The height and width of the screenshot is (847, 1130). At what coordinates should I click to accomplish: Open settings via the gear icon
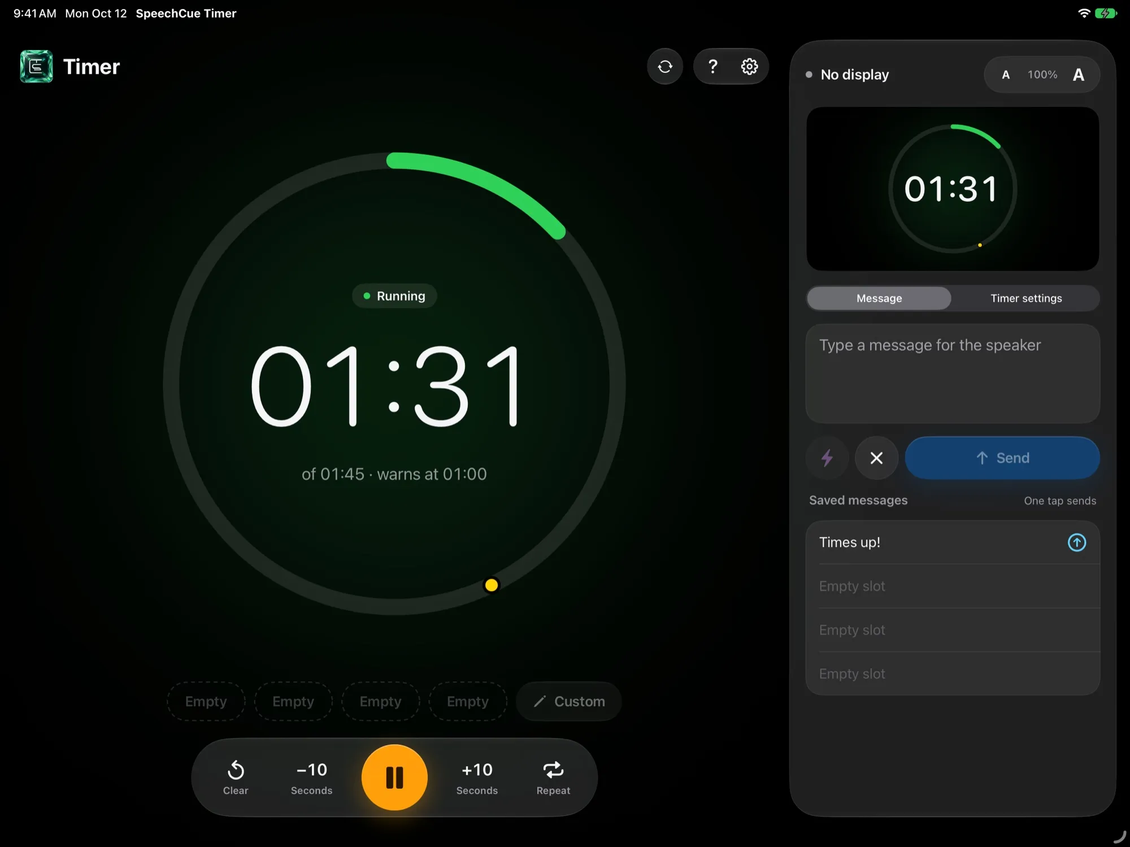(749, 67)
